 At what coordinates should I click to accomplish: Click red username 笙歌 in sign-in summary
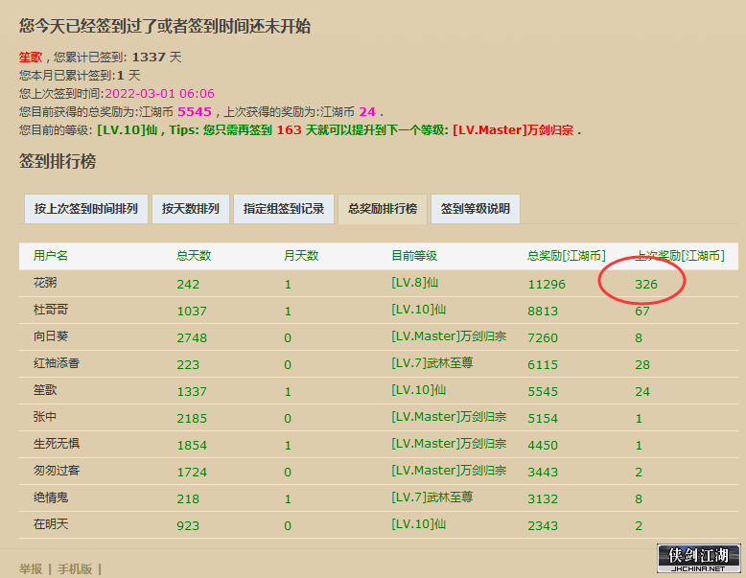tap(31, 58)
